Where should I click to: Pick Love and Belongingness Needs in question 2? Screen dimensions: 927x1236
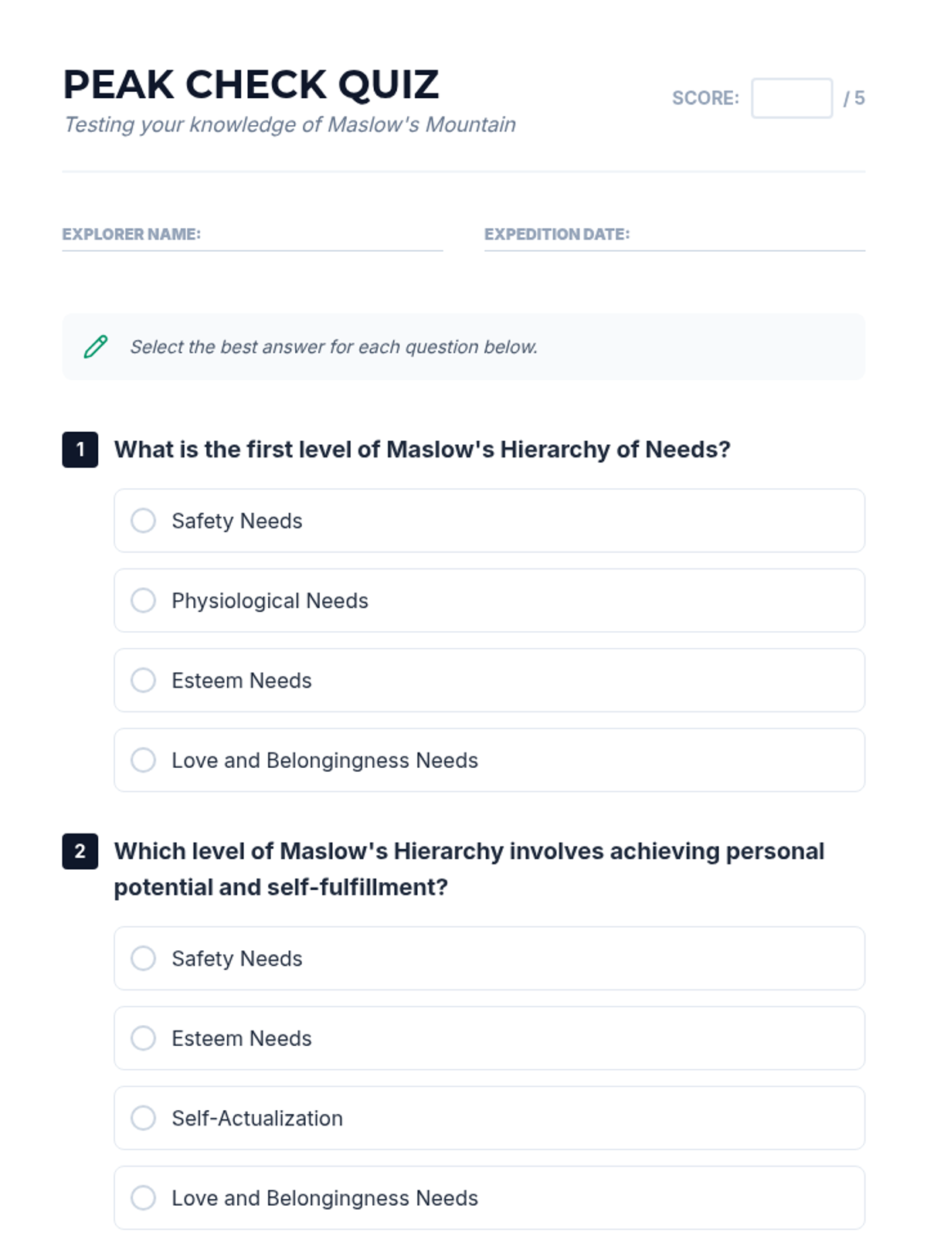click(x=144, y=1198)
